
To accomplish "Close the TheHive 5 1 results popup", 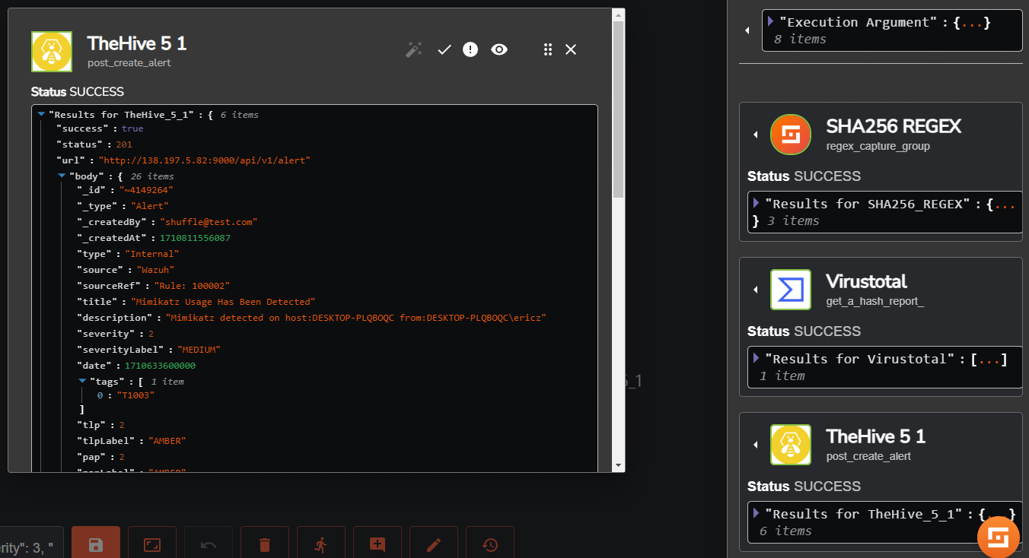I will pos(571,49).
